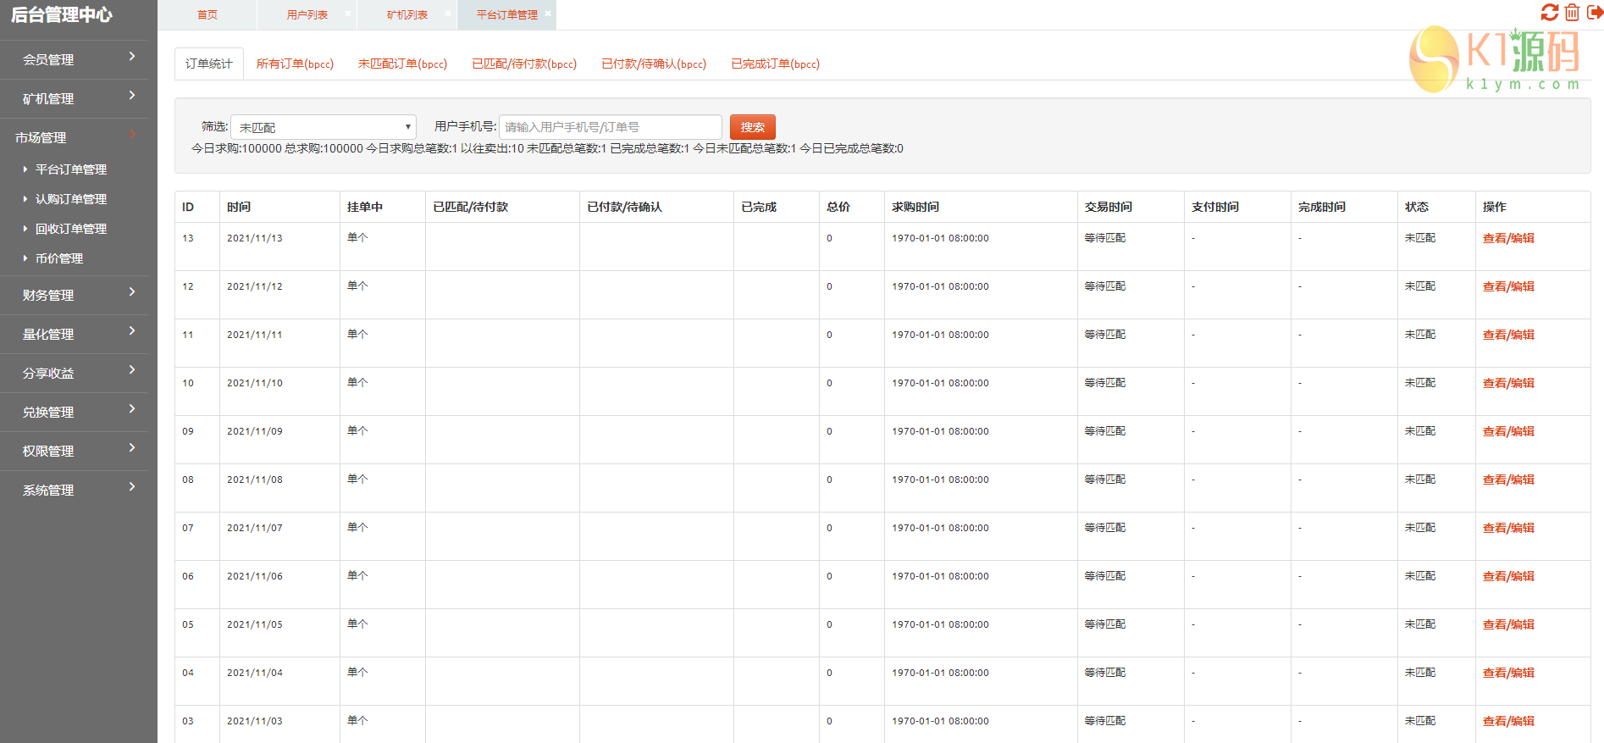Switch to the 首页 top tab

pyautogui.click(x=207, y=14)
